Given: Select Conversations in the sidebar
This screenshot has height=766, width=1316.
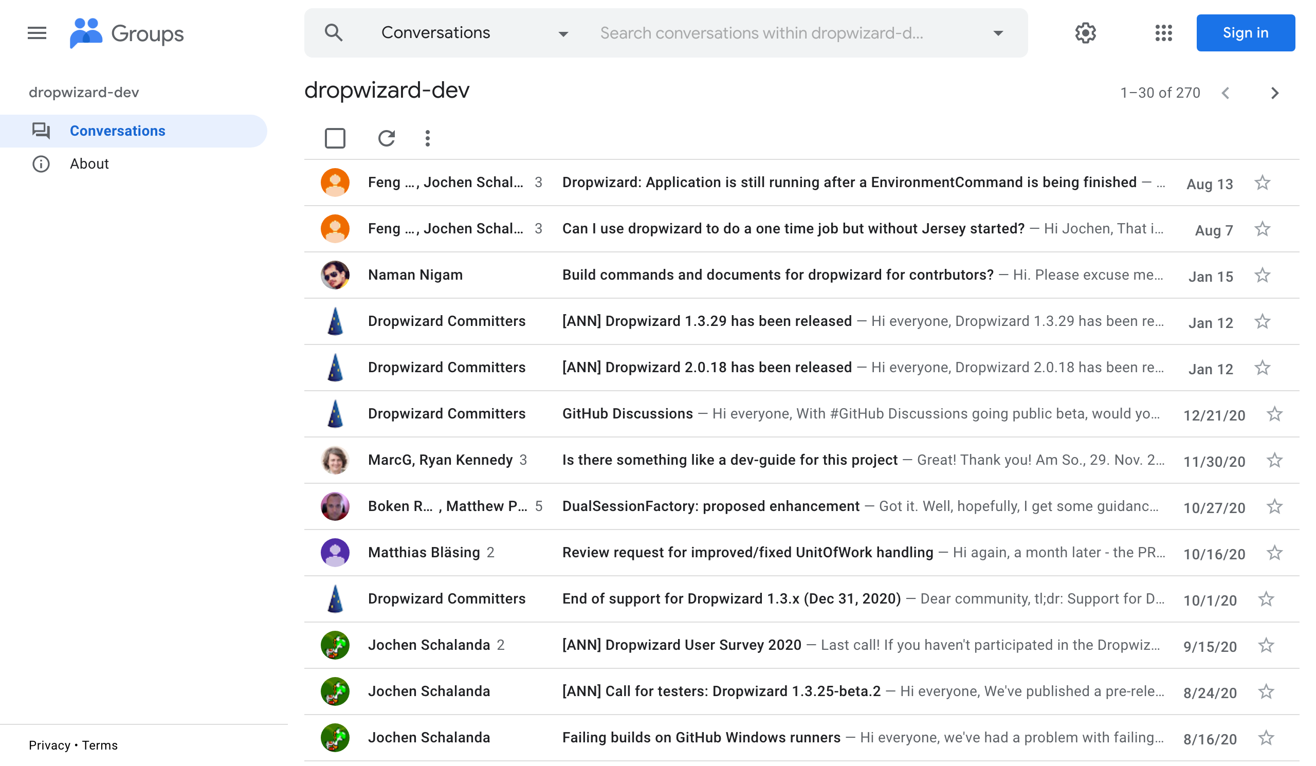Looking at the screenshot, I should pos(133,131).
